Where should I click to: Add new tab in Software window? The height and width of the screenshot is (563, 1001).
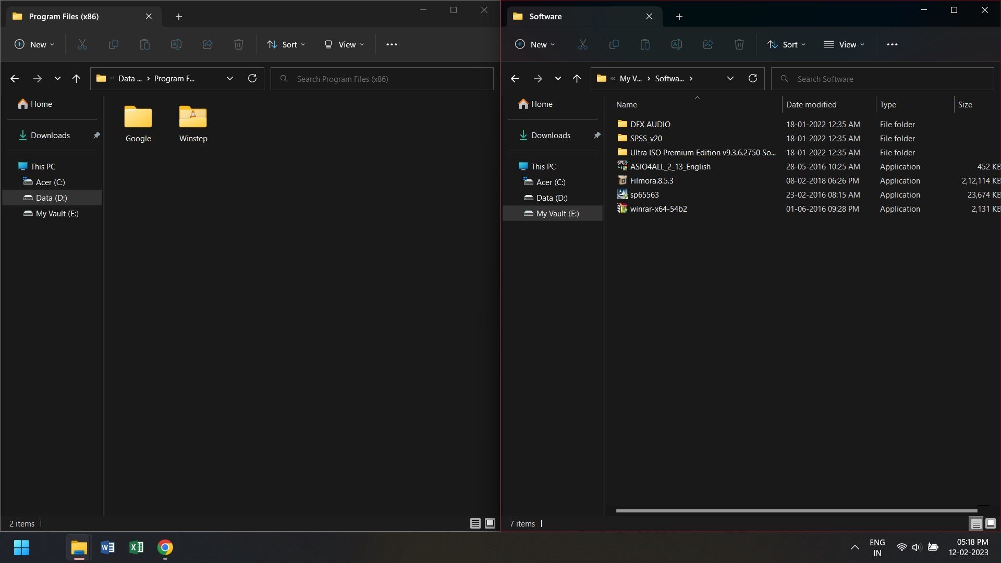679,17
